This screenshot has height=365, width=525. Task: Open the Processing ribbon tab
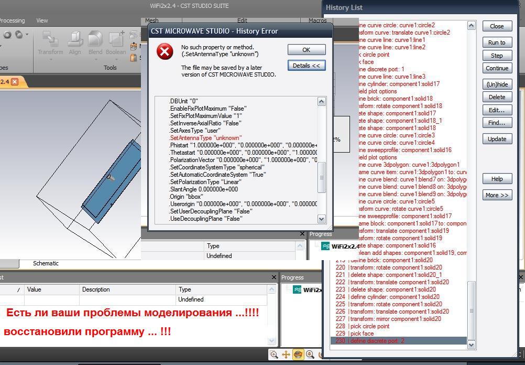[13, 20]
